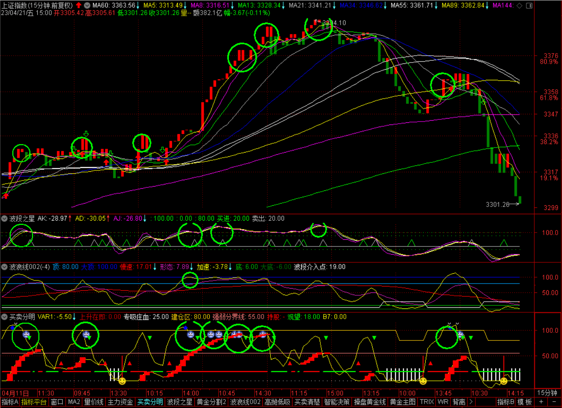
Task: Click the yellow smiley face near 10:00
Action: tap(423, 381)
